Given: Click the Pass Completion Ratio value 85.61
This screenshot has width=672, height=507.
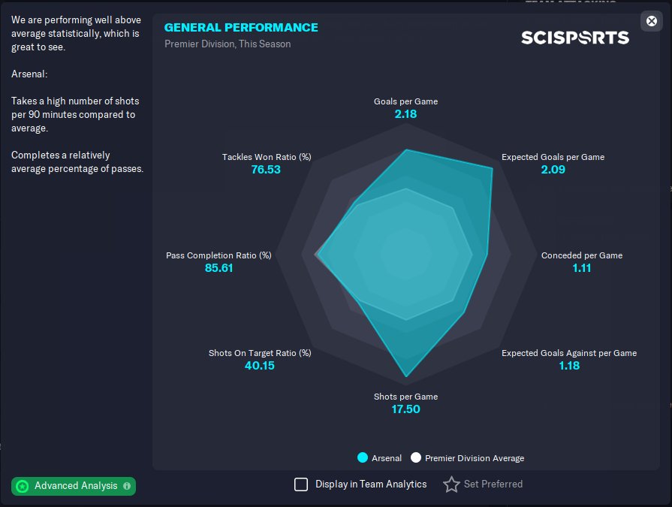Looking at the screenshot, I should tap(218, 268).
